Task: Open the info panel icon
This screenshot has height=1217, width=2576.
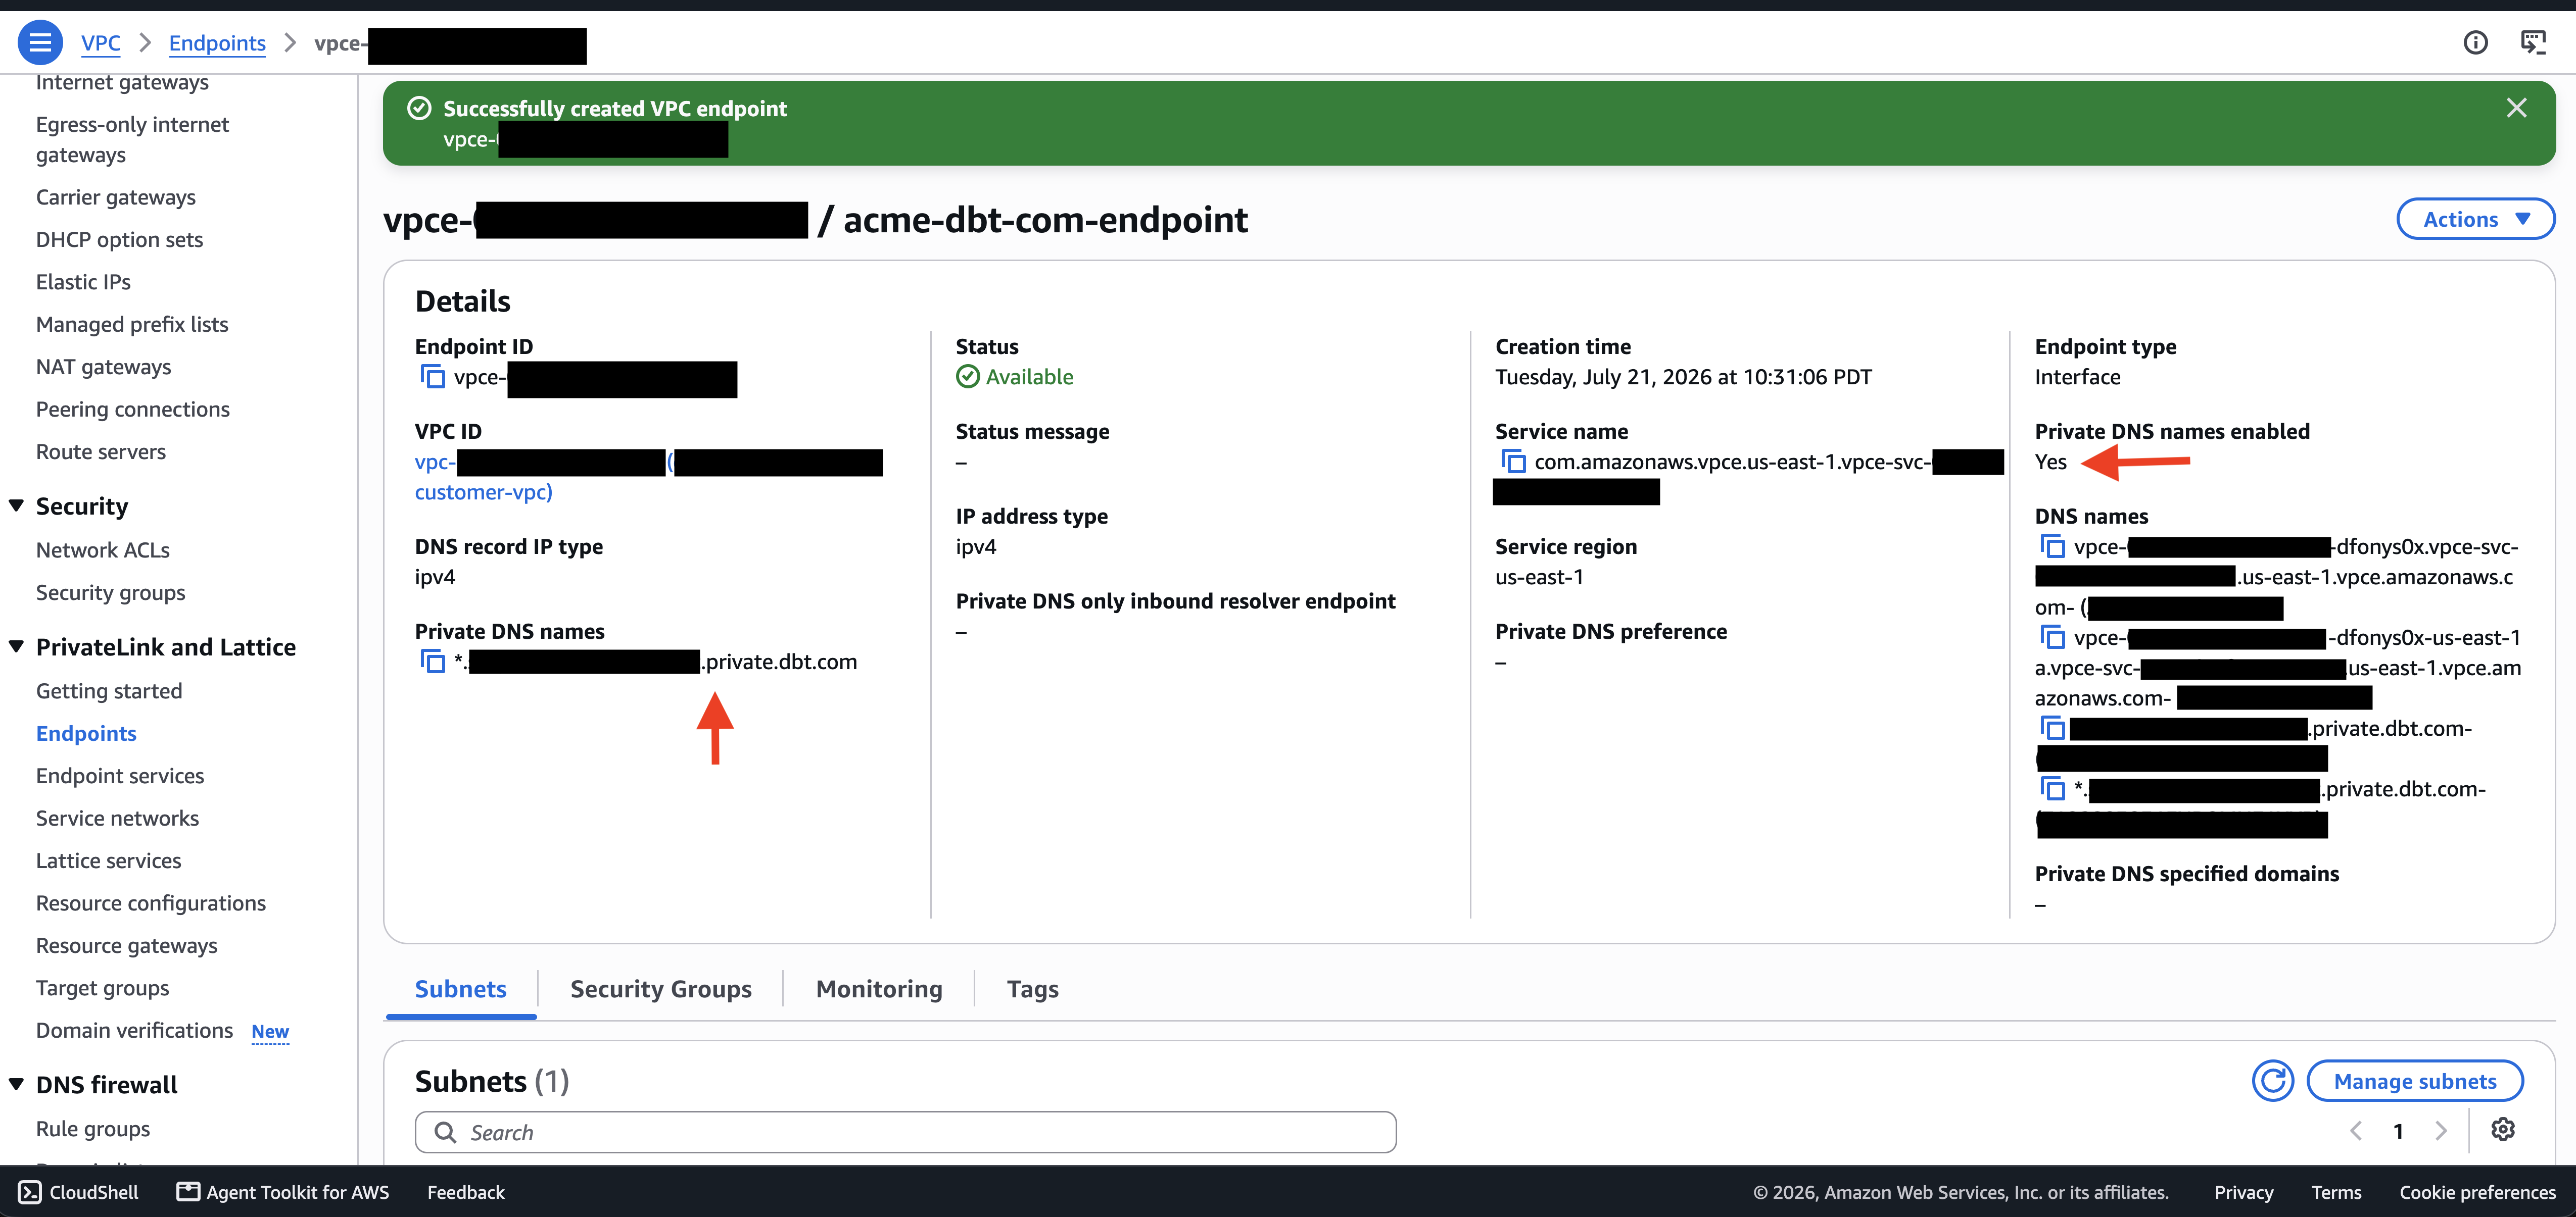Action: tap(2475, 43)
